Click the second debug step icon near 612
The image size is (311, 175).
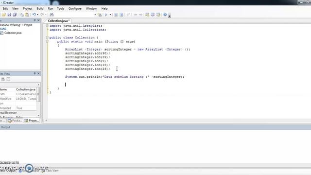coord(121,15)
